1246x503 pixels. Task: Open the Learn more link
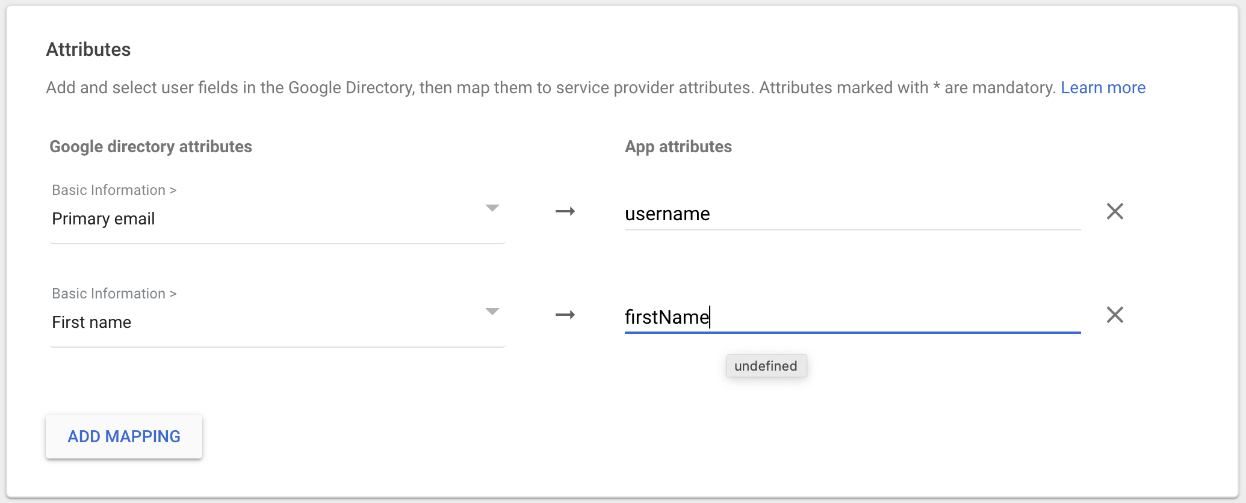(1103, 88)
